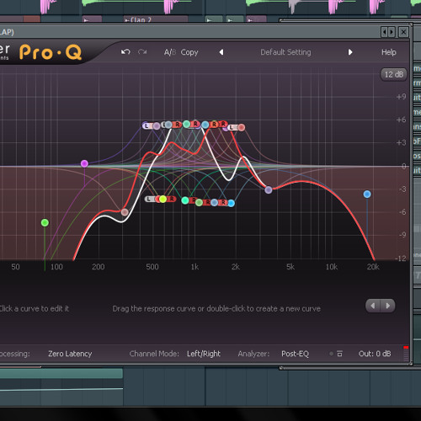Open the Default Setting preset menu
The width and height of the screenshot is (421, 421).
point(285,52)
